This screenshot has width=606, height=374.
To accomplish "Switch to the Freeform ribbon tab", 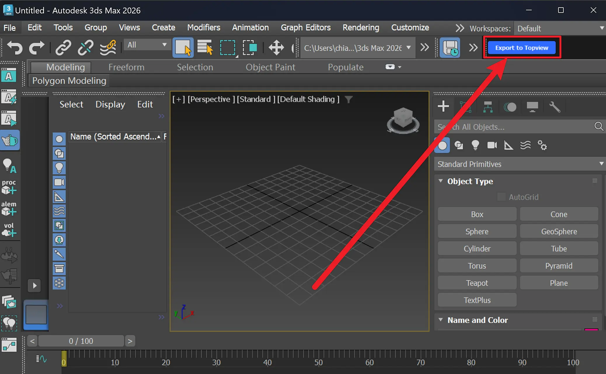I will (126, 67).
